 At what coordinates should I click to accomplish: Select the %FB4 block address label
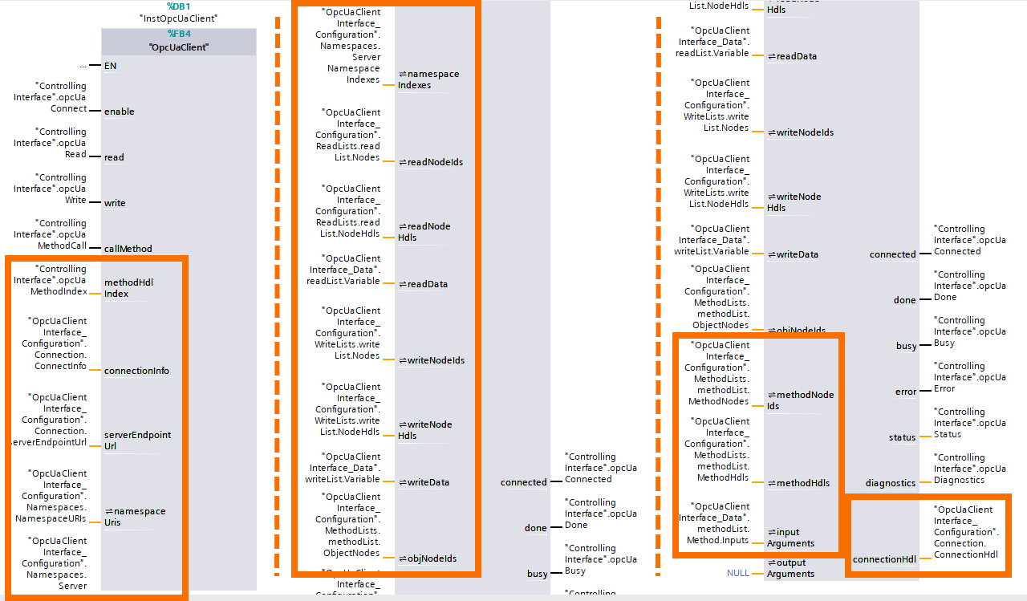coord(179,34)
